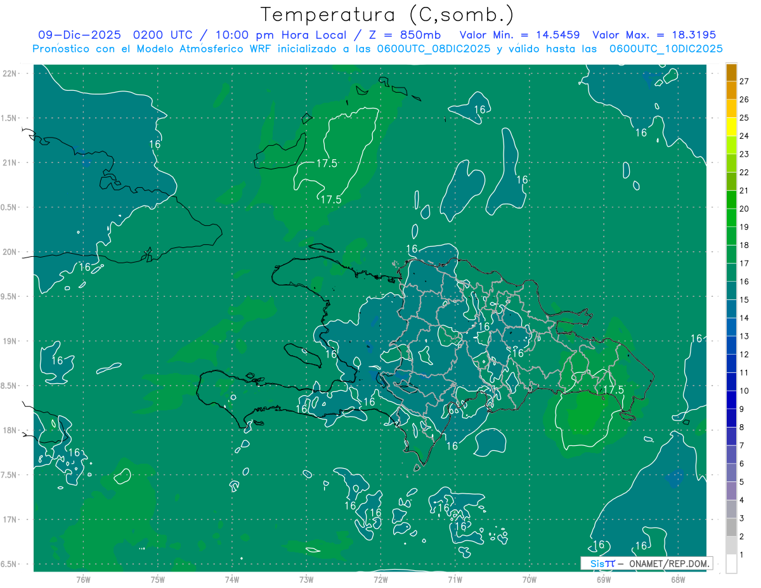
Task: Select the date text '09-Dic-2025'
Action: 80,35
